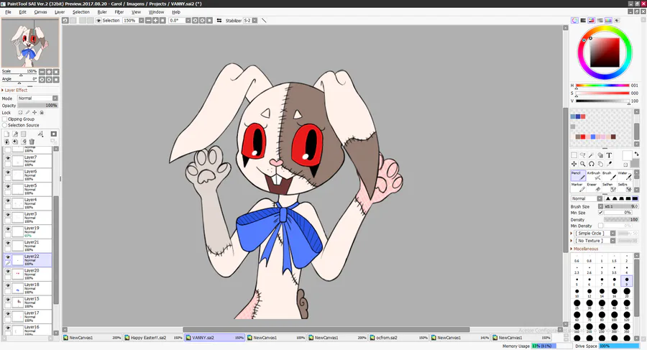Show the color wheel panel
647x350 pixels.
pos(574,20)
